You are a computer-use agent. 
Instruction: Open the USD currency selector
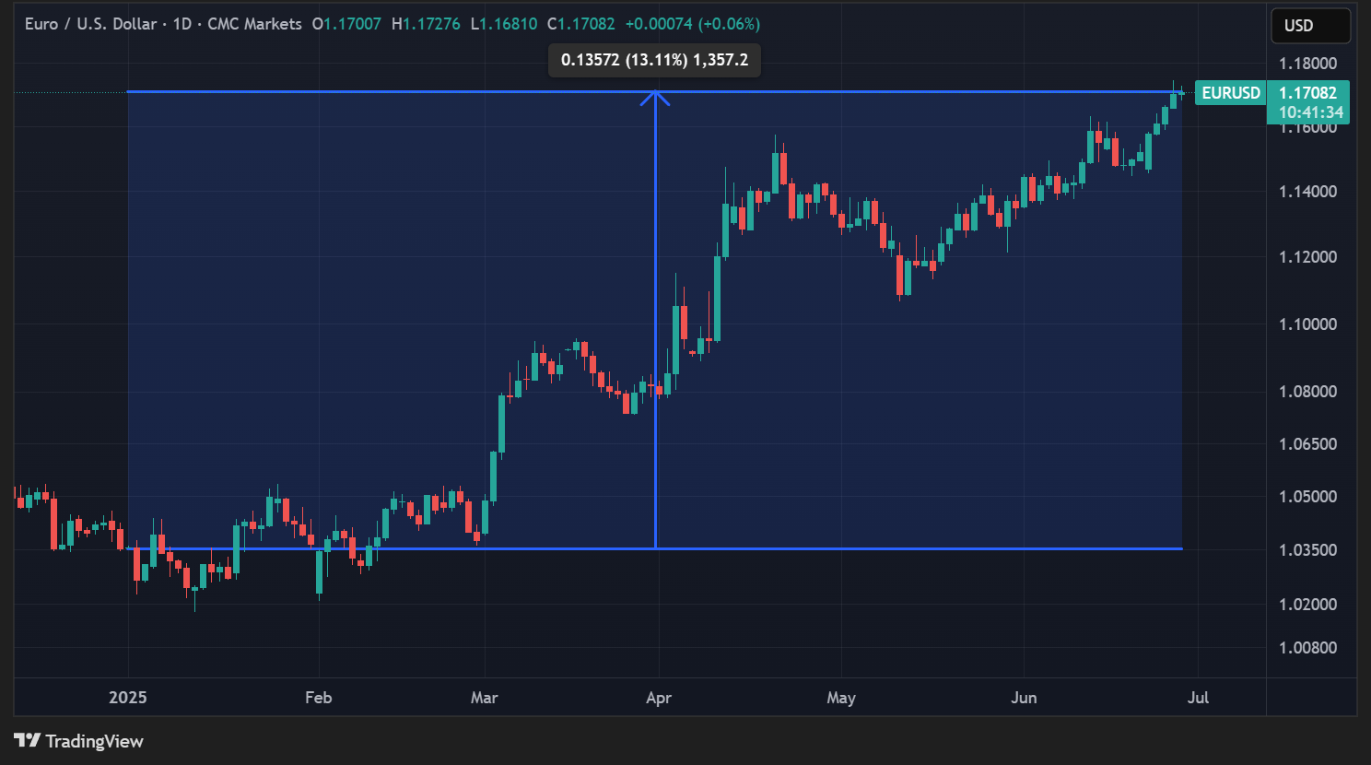[x=1309, y=25]
